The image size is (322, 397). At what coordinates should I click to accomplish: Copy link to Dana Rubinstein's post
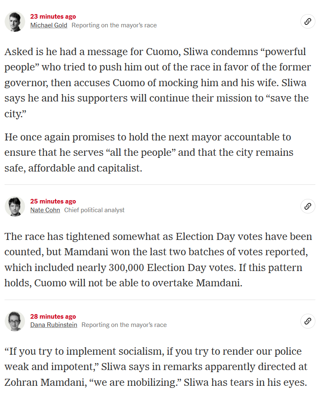click(x=307, y=321)
